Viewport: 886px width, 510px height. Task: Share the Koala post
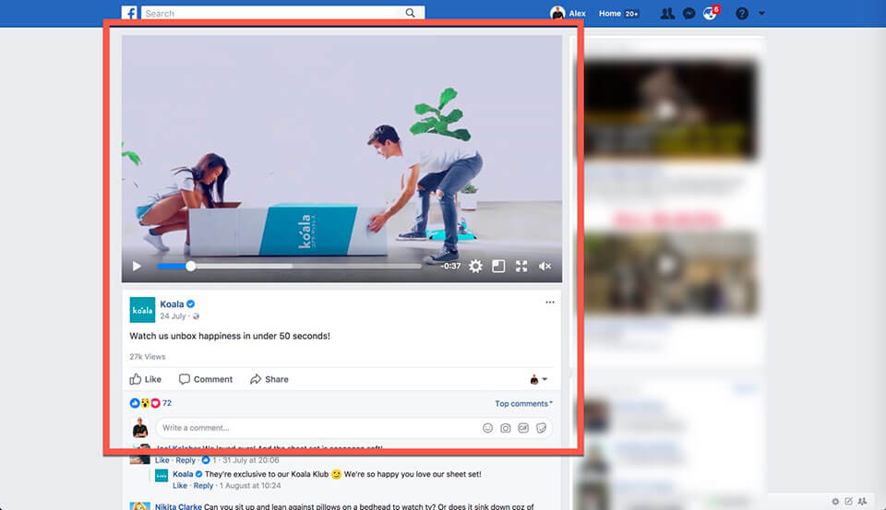pyautogui.click(x=269, y=379)
